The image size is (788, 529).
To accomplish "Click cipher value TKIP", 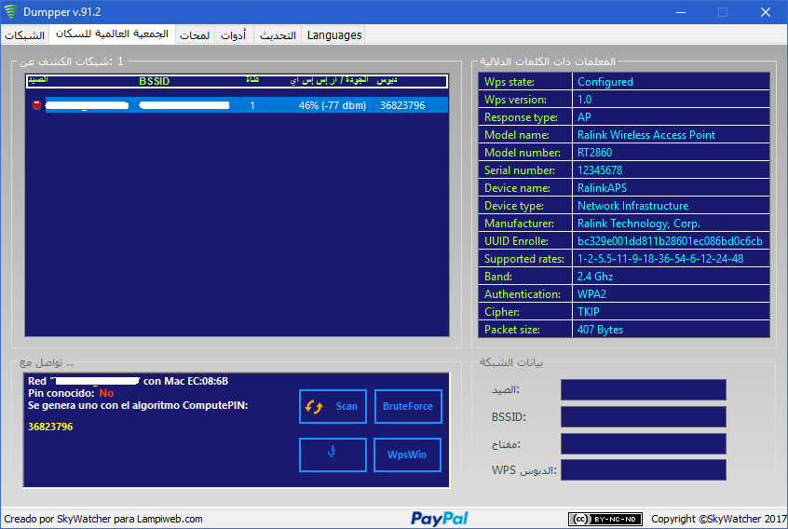I will 589,312.
